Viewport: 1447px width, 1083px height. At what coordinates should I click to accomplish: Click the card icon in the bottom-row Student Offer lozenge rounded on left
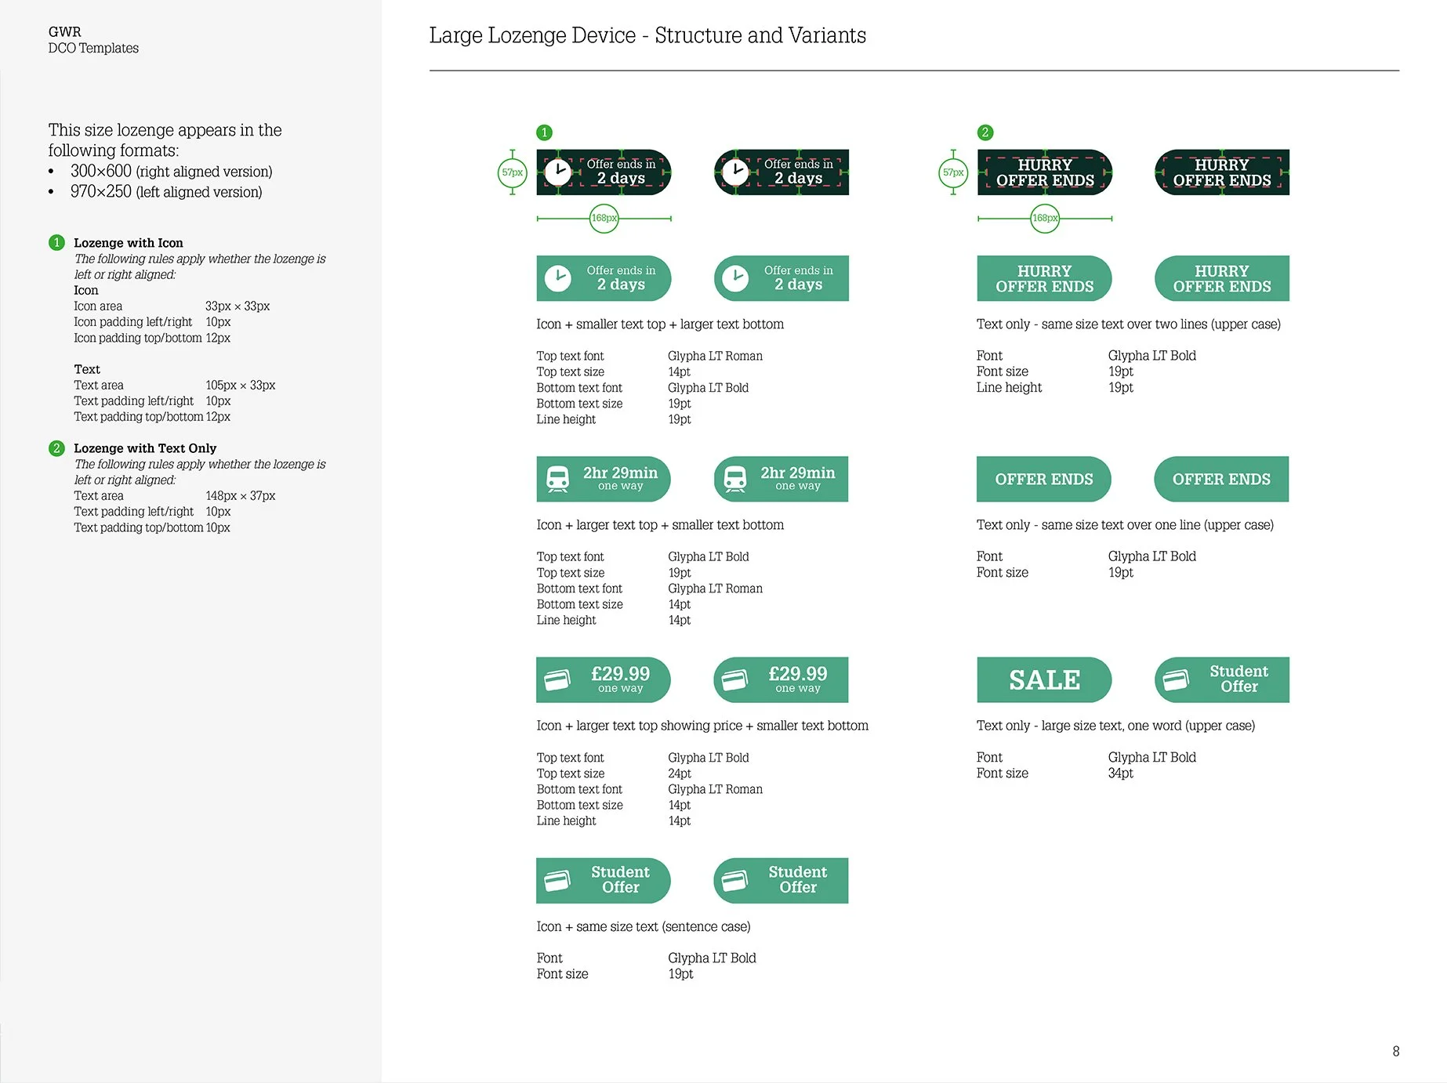point(734,881)
